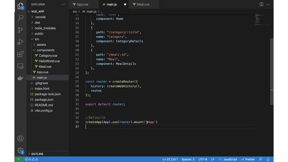Open package-lock.json file
This screenshot has width=288, height=162.
click(x=48, y=94)
